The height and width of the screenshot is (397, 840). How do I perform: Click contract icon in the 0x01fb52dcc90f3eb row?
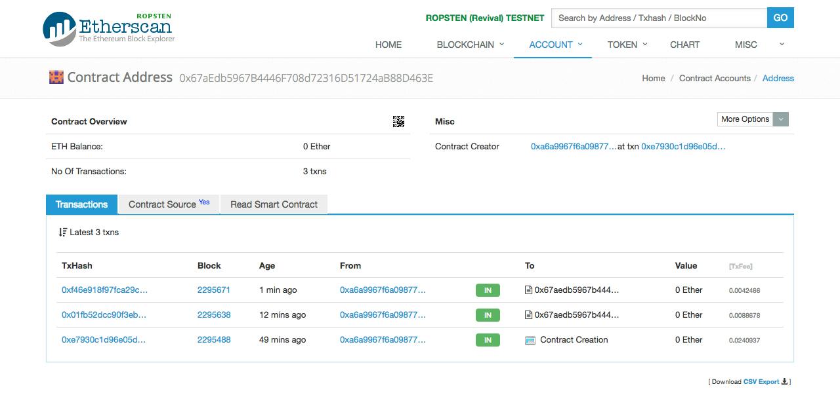(528, 314)
